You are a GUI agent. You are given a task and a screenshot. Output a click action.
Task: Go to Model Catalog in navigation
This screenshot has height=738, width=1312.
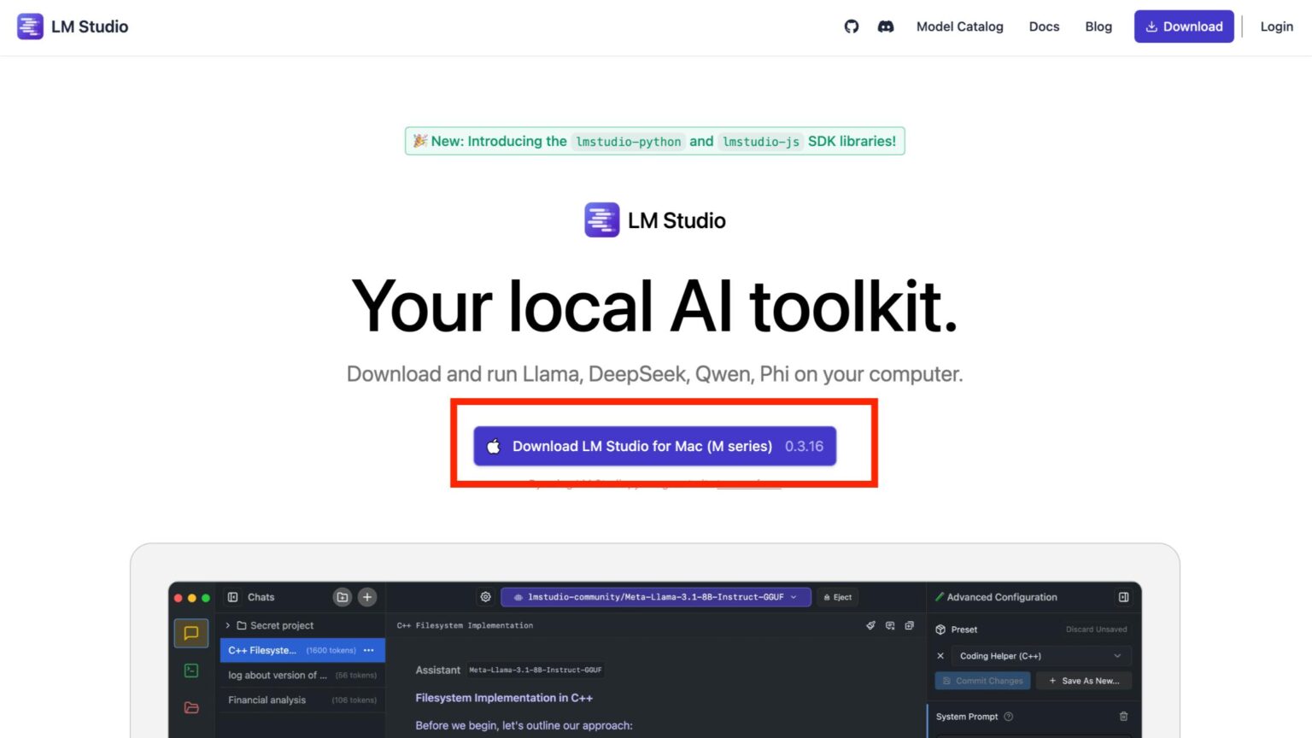pyautogui.click(x=959, y=26)
